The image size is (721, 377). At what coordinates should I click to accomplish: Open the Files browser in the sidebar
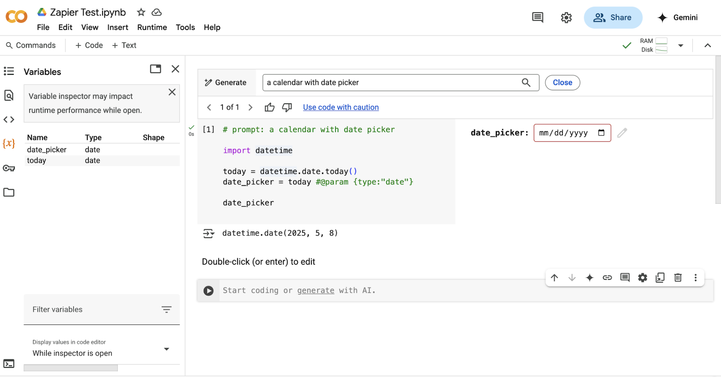9,192
